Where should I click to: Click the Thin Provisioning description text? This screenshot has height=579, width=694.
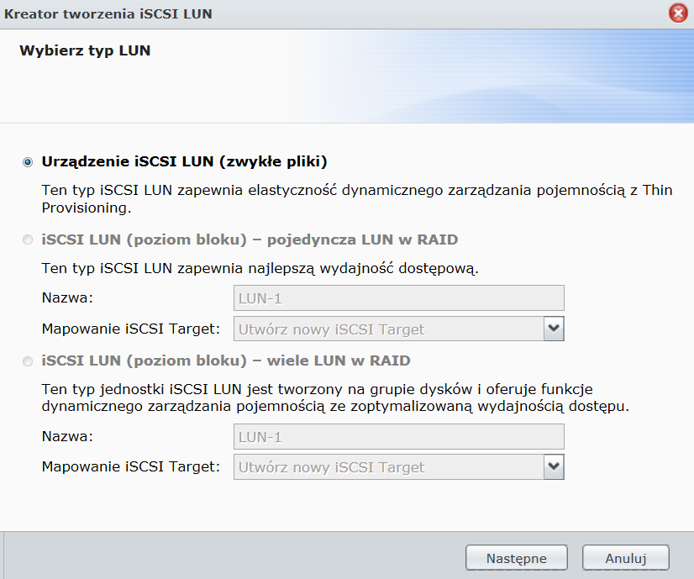point(356,198)
